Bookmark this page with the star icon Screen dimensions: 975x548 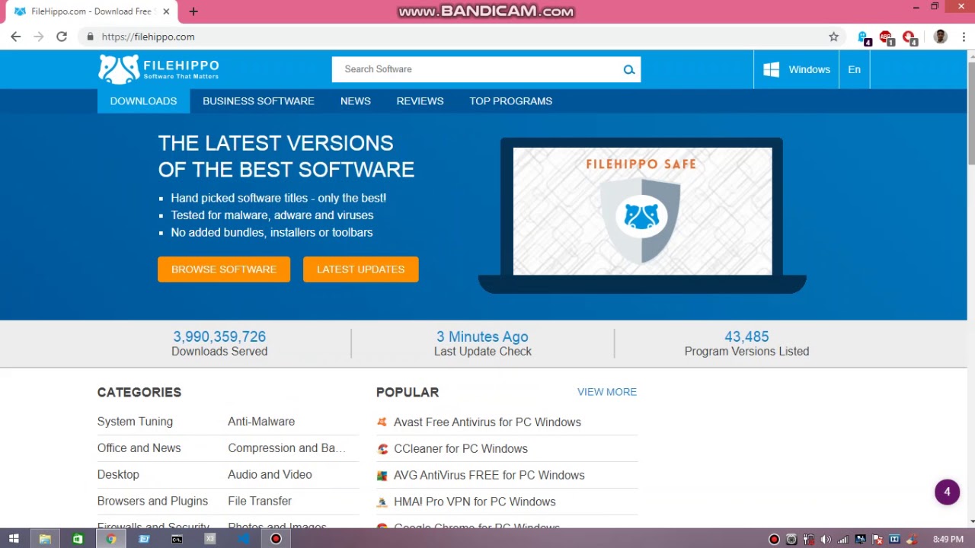tap(833, 37)
